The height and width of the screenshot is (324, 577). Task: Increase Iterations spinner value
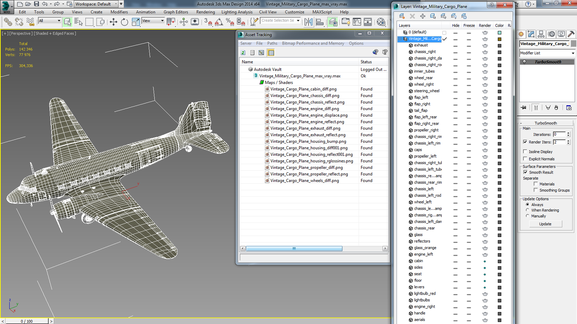(x=568, y=133)
